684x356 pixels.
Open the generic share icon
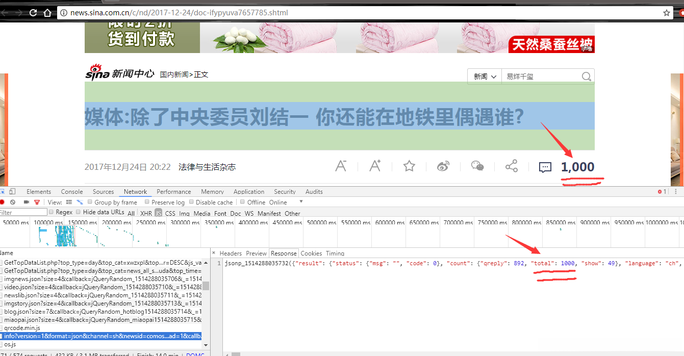(512, 166)
